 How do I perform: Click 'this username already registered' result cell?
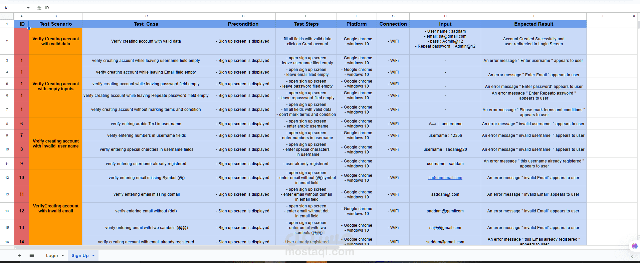tap(534, 163)
